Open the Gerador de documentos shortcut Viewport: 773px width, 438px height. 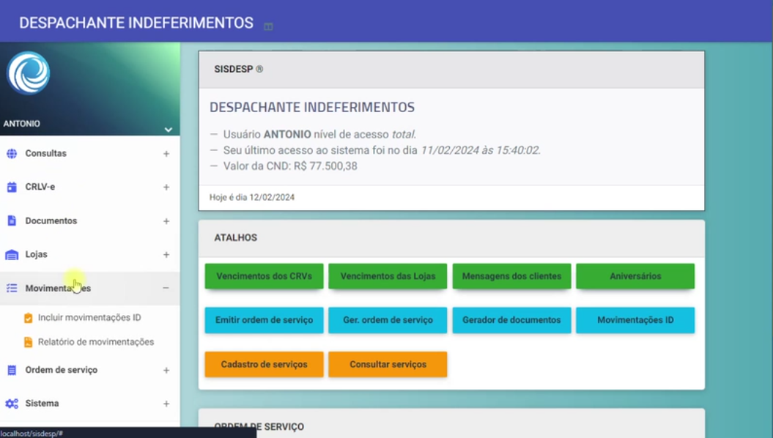tap(511, 320)
